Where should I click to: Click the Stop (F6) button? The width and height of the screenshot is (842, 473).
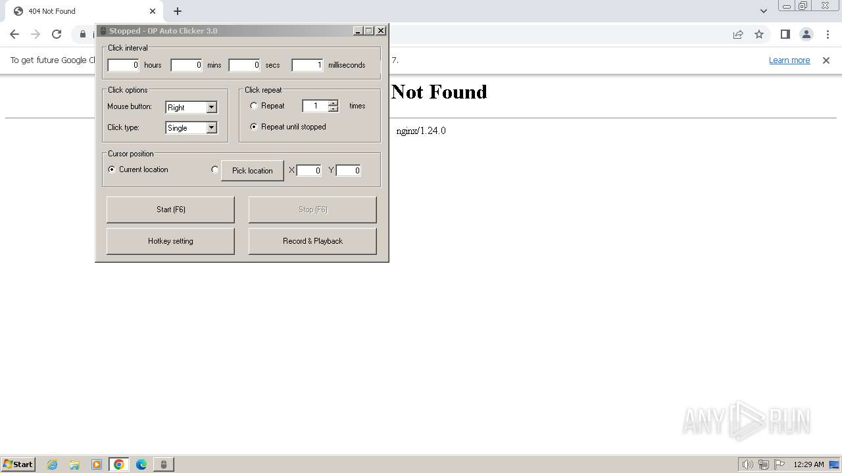pyautogui.click(x=312, y=210)
